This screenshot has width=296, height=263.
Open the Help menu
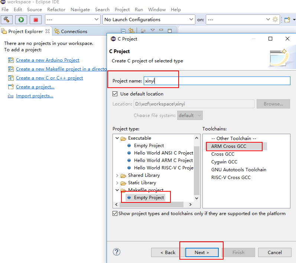click(176, 9)
